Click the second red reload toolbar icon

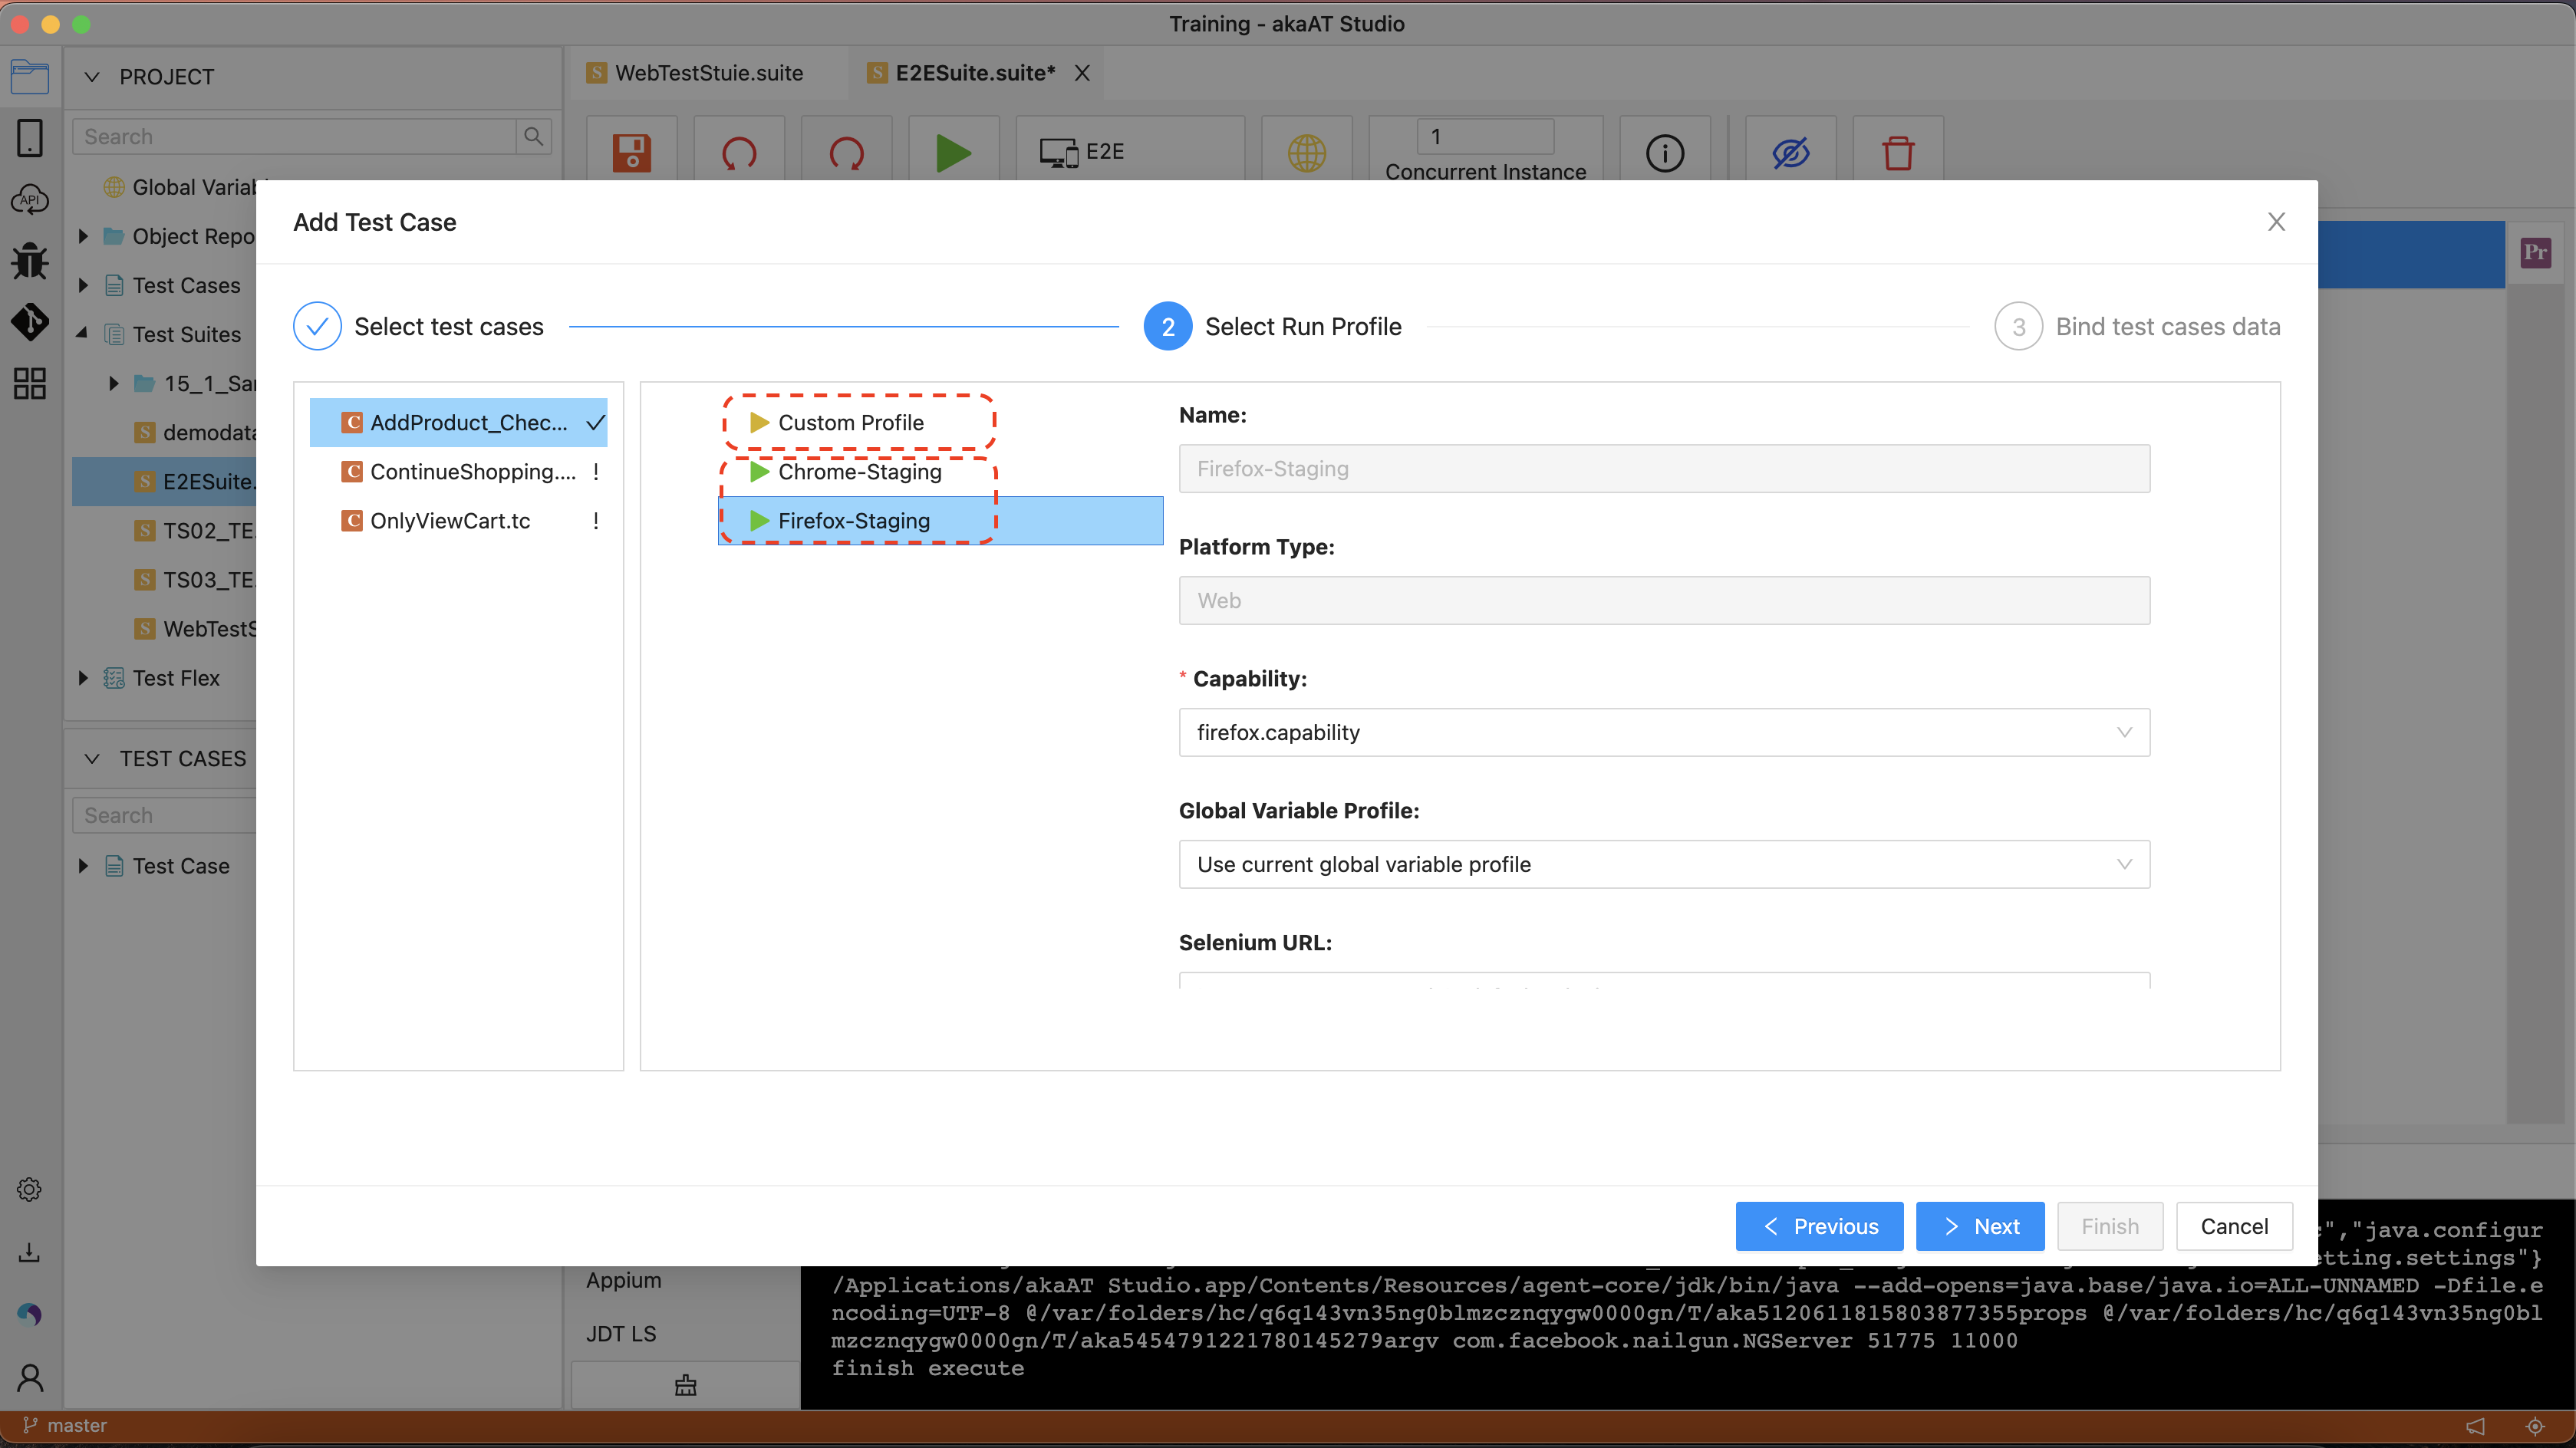pyautogui.click(x=846, y=153)
